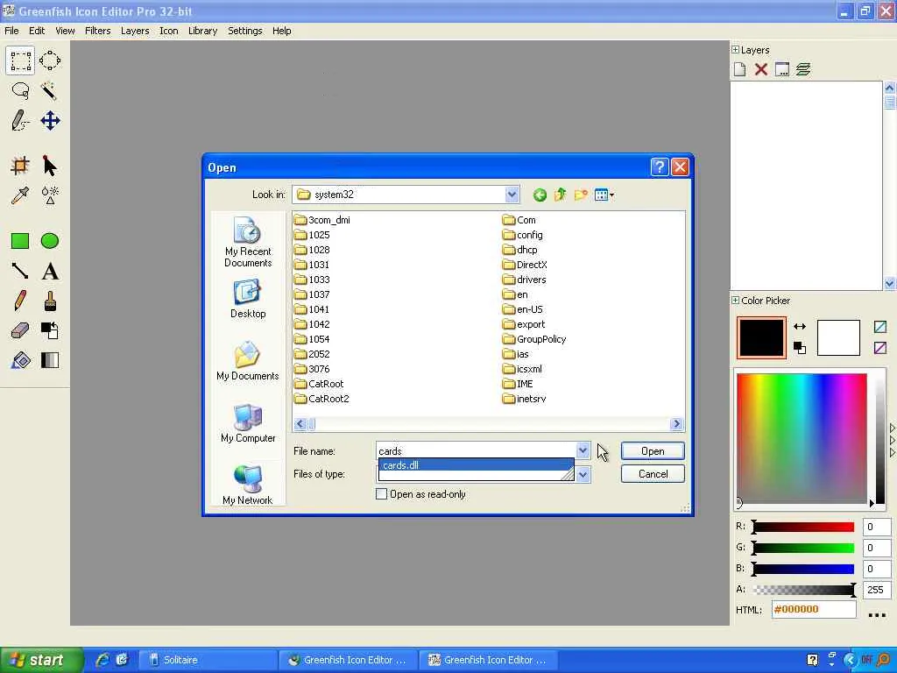Pick the Bucket fill tool
This screenshot has height=673, width=897.
coord(20,360)
